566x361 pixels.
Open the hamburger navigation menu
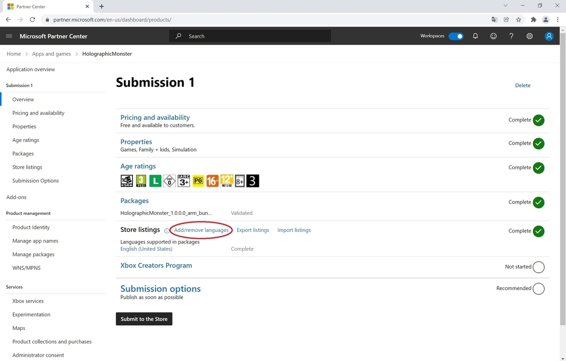[x=9, y=36]
